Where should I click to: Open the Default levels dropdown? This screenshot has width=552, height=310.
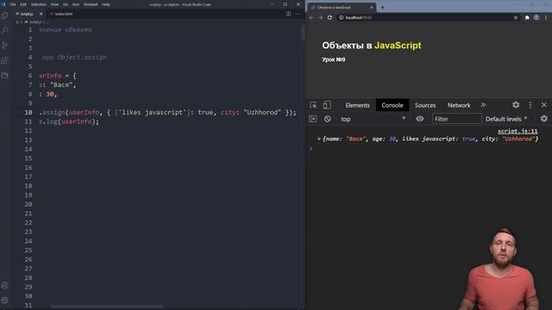coord(506,119)
